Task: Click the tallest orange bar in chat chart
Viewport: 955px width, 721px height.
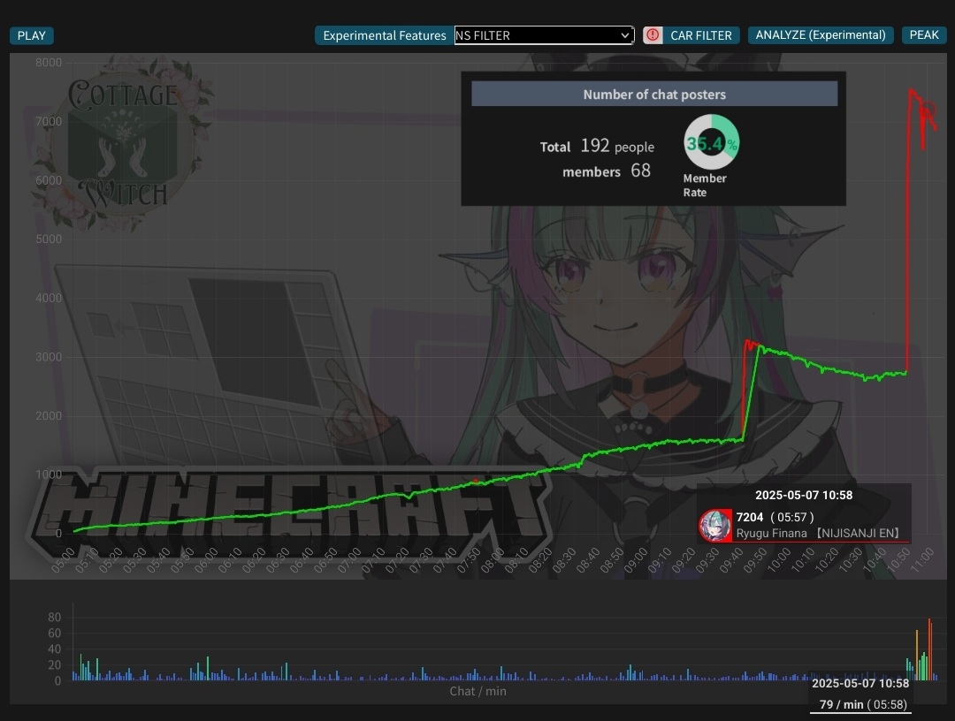Action: tap(929, 649)
